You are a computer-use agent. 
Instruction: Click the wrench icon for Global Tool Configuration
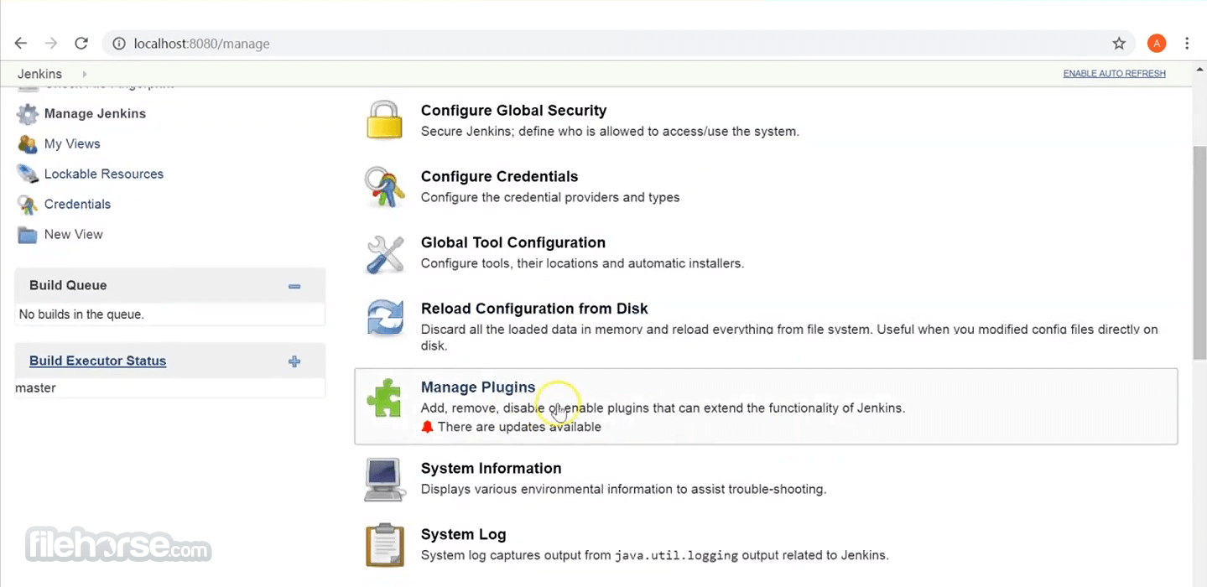(x=385, y=253)
